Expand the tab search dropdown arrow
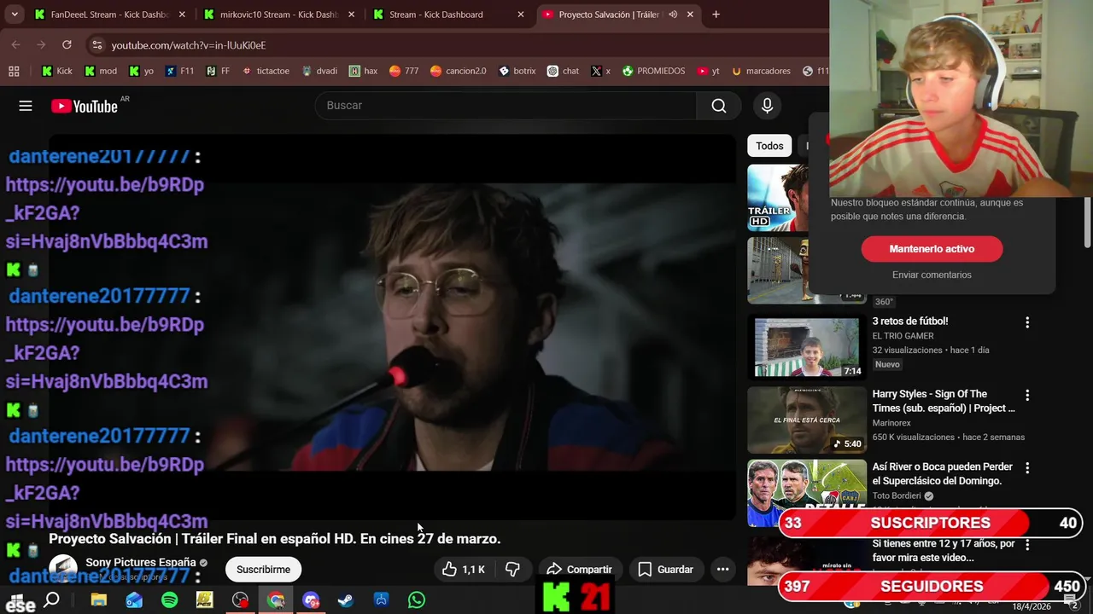Screen dimensions: 1093x614 coord(15,14)
